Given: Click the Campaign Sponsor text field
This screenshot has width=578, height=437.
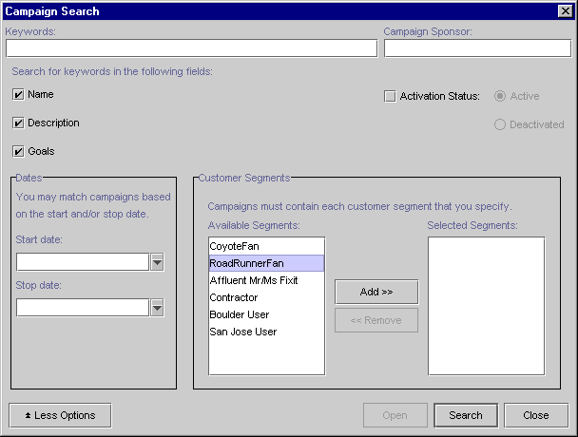Looking at the screenshot, I should [x=477, y=48].
